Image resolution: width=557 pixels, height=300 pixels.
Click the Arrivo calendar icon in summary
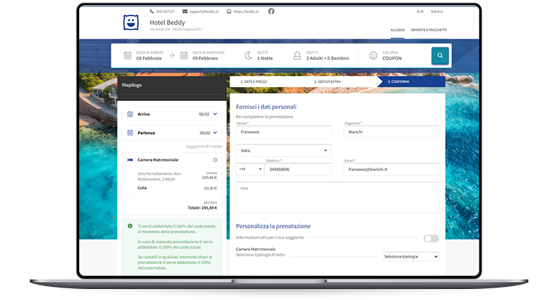[130, 114]
